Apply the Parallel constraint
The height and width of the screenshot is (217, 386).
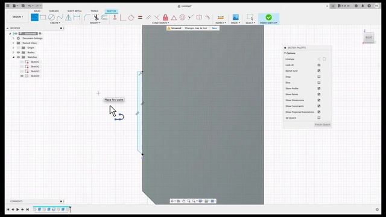point(148,17)
